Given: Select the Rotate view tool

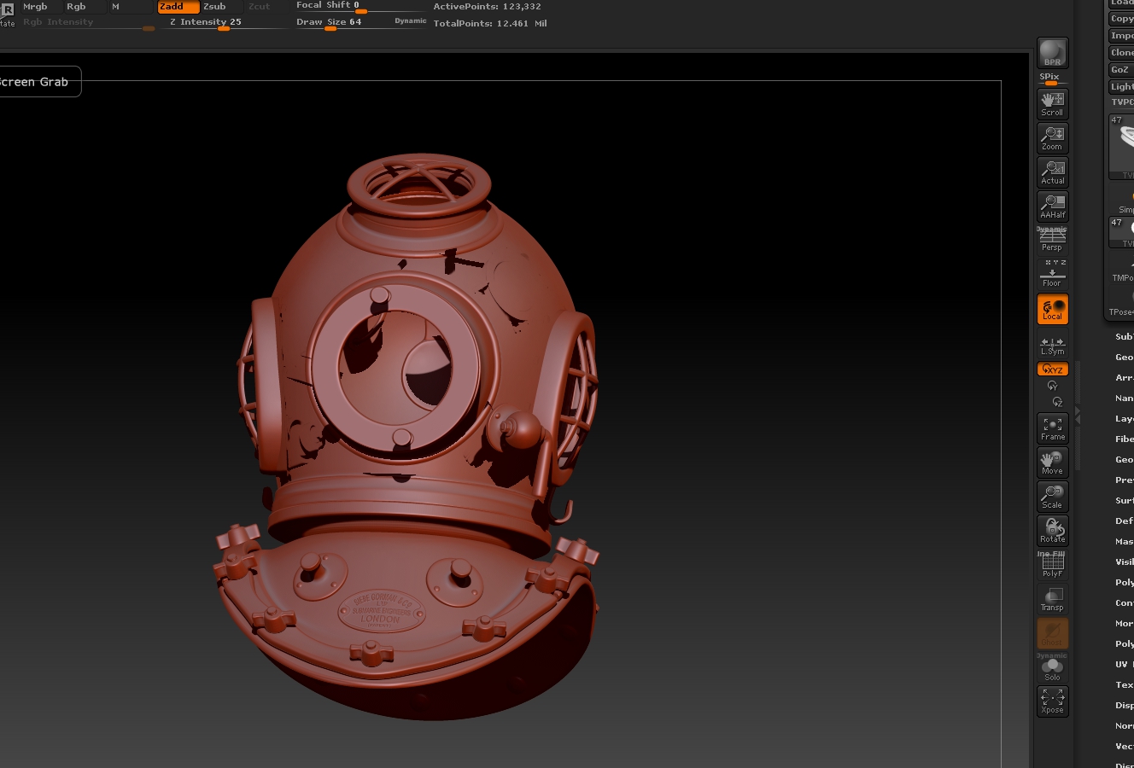Looking at the screenshot, I should (x=1052, y=531).
